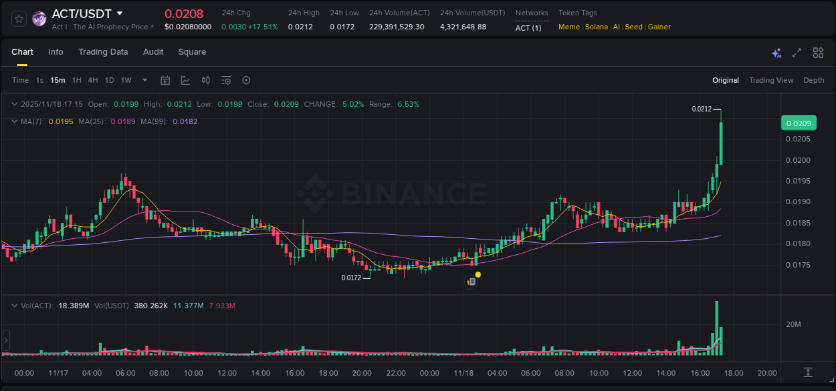The width and height of the screenshot is (836, 391).
Task: Open the chart layout grid icon
Action: coord(818,53)
